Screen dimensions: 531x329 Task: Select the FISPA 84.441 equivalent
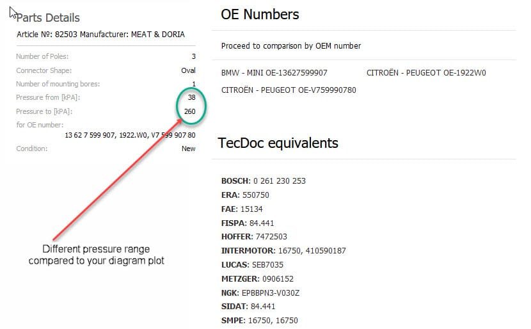248,223
